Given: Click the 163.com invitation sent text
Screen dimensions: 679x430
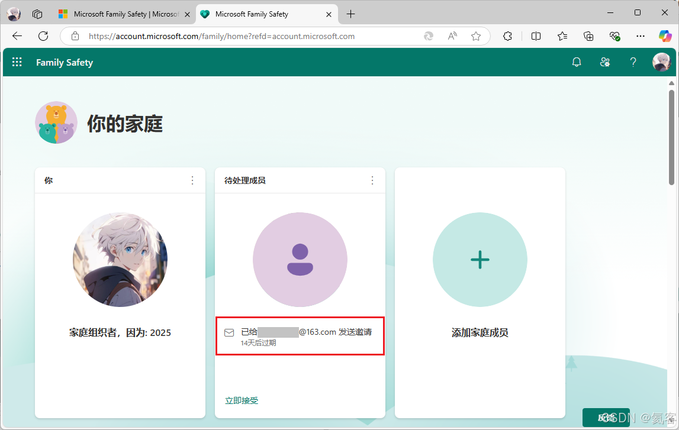Looking at the screenshot, I should [x=306, y=332].
